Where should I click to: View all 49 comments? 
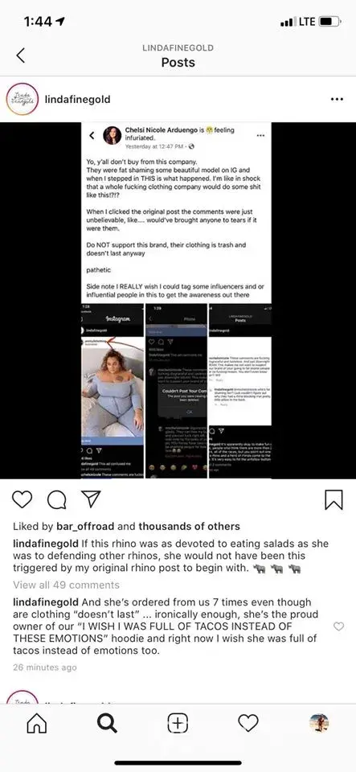click(67, 585)
